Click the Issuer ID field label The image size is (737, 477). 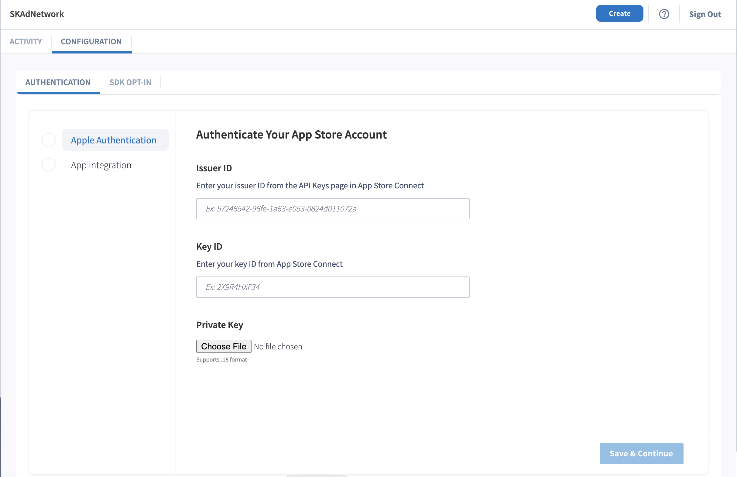tap(214, 168)
